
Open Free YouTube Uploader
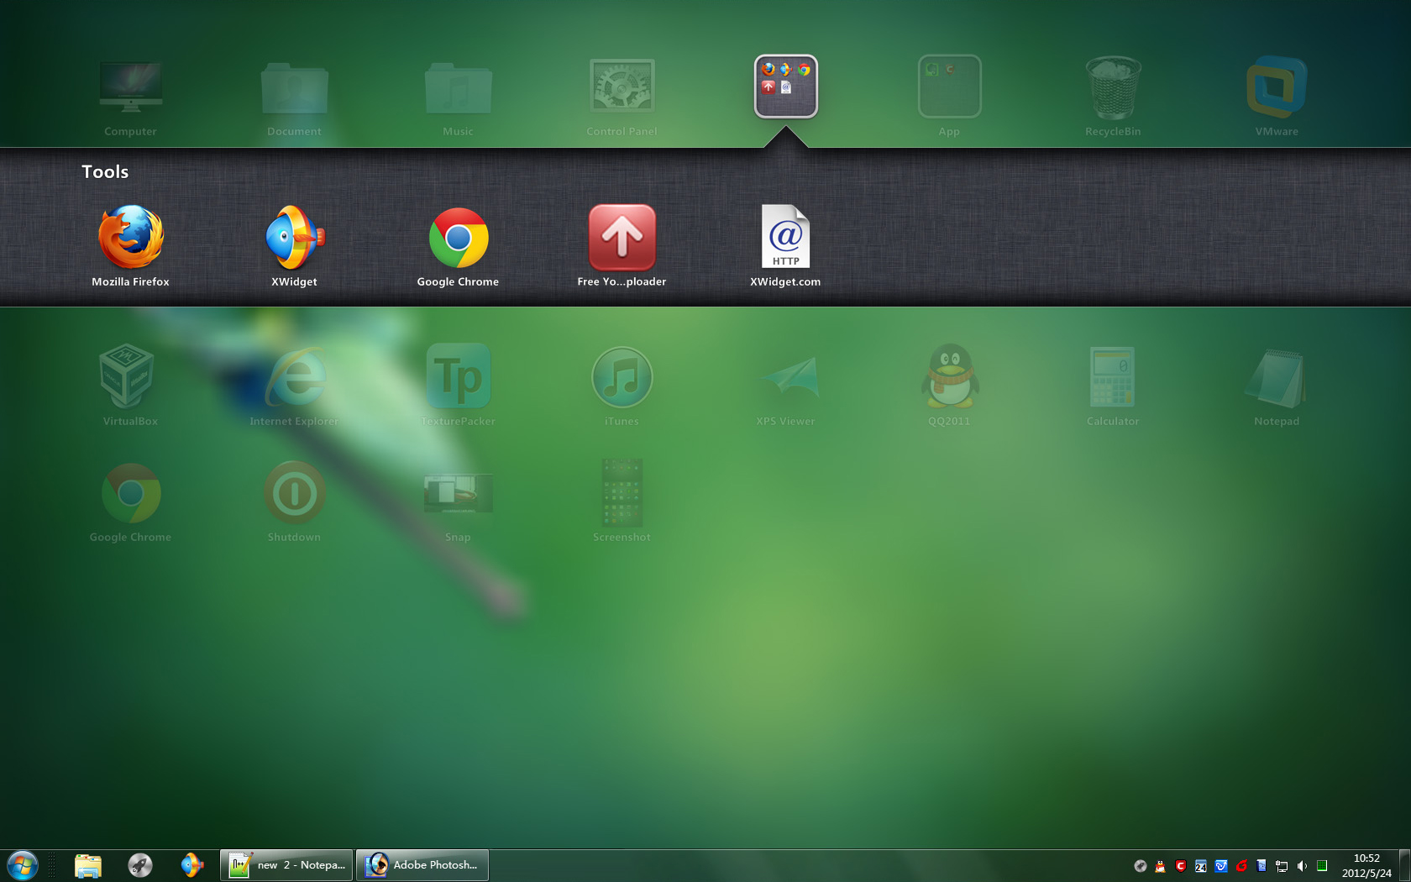coord(622,238)
